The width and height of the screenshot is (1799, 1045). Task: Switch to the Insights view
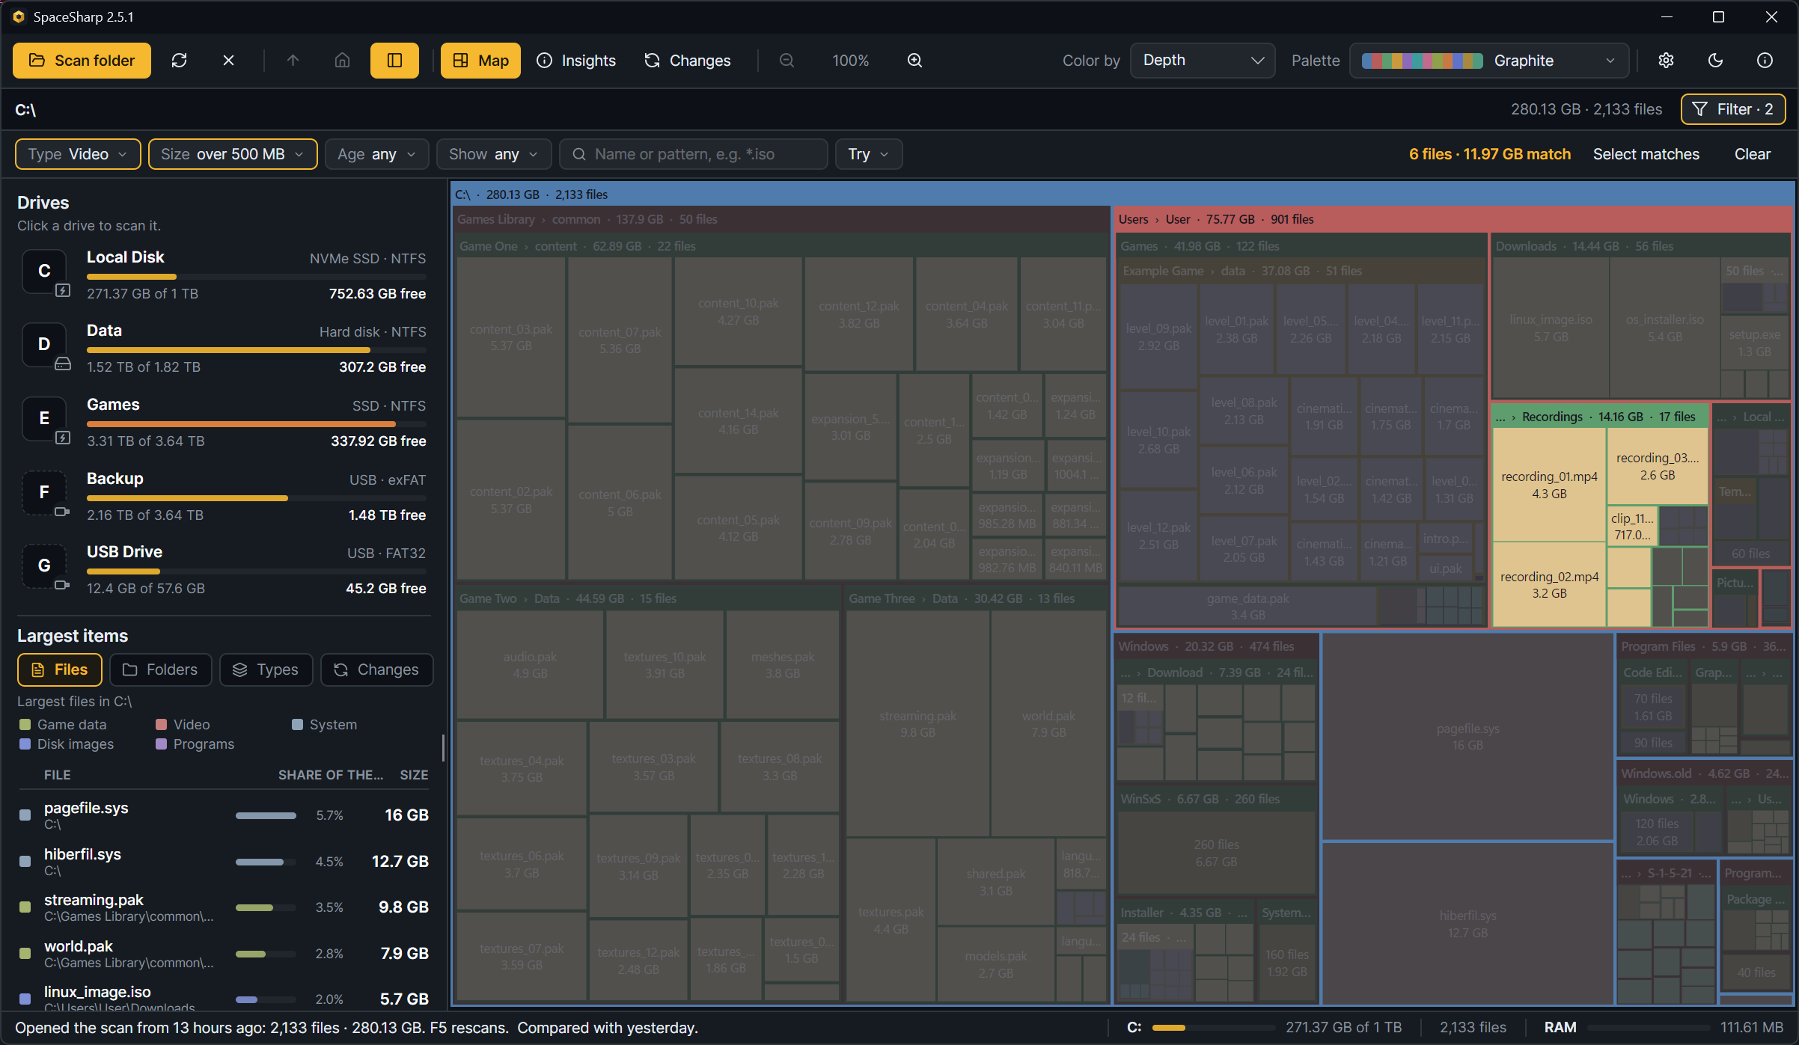pyautogui.click(x=576, y=61)
